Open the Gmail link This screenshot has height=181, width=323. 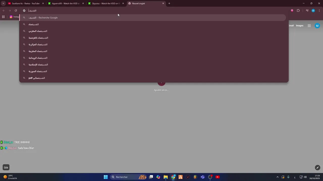tap(291, 26)
